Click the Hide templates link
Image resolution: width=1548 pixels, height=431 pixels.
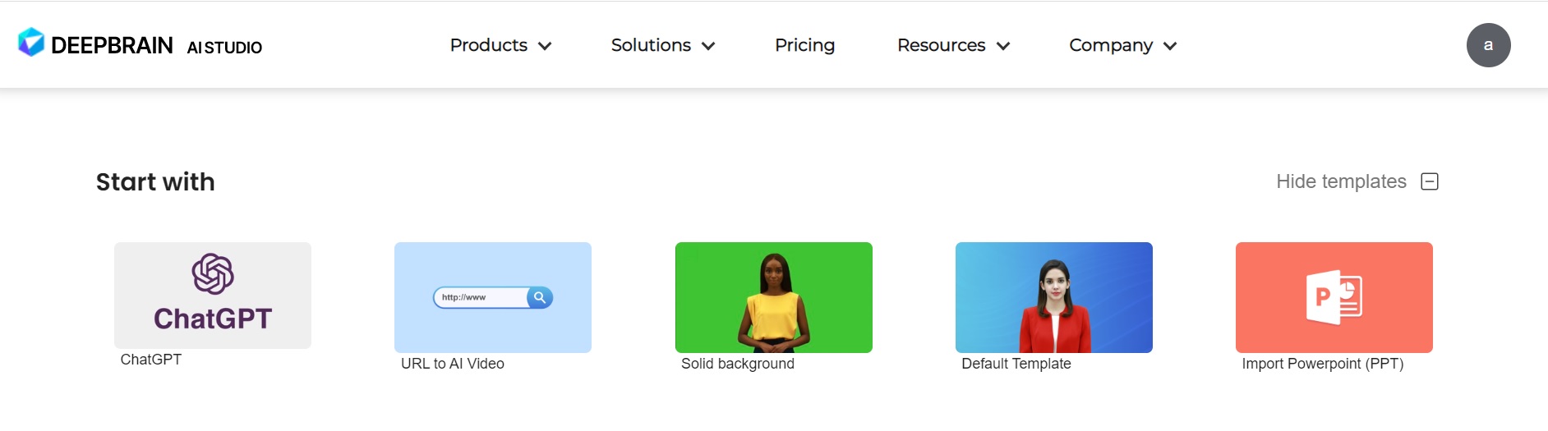1341,181
